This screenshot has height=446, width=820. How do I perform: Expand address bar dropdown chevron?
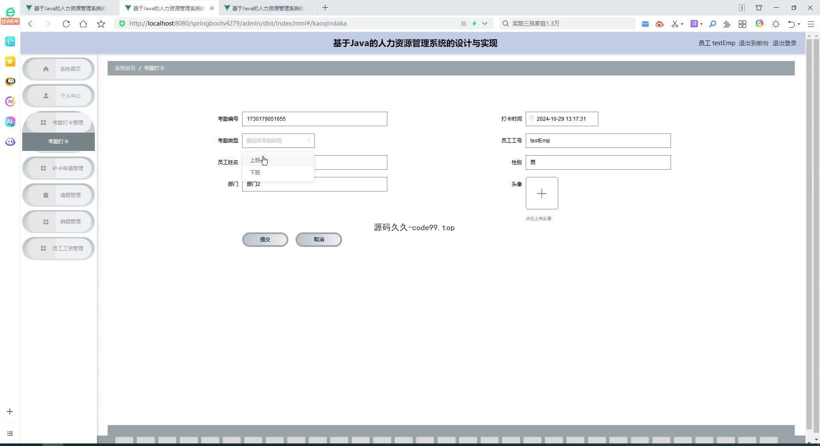[485, 24]
